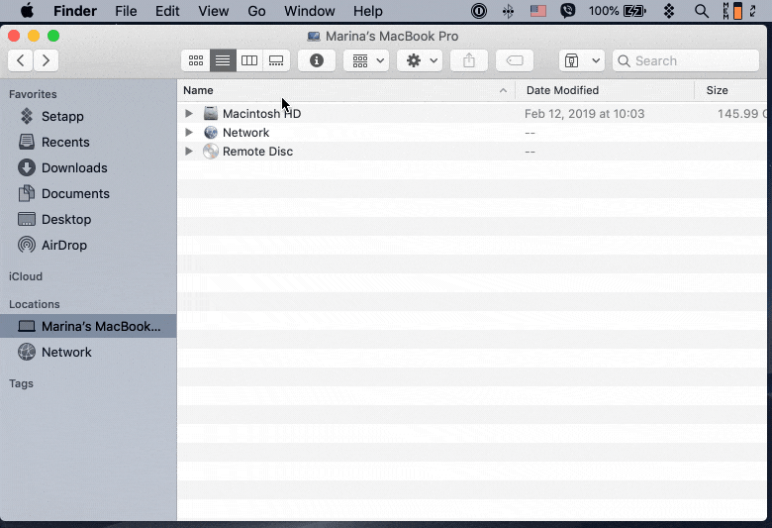The width and height of the screenshot is (772, 528).
Task: Select the Remote Disc row name
Action: click(257, 152)
